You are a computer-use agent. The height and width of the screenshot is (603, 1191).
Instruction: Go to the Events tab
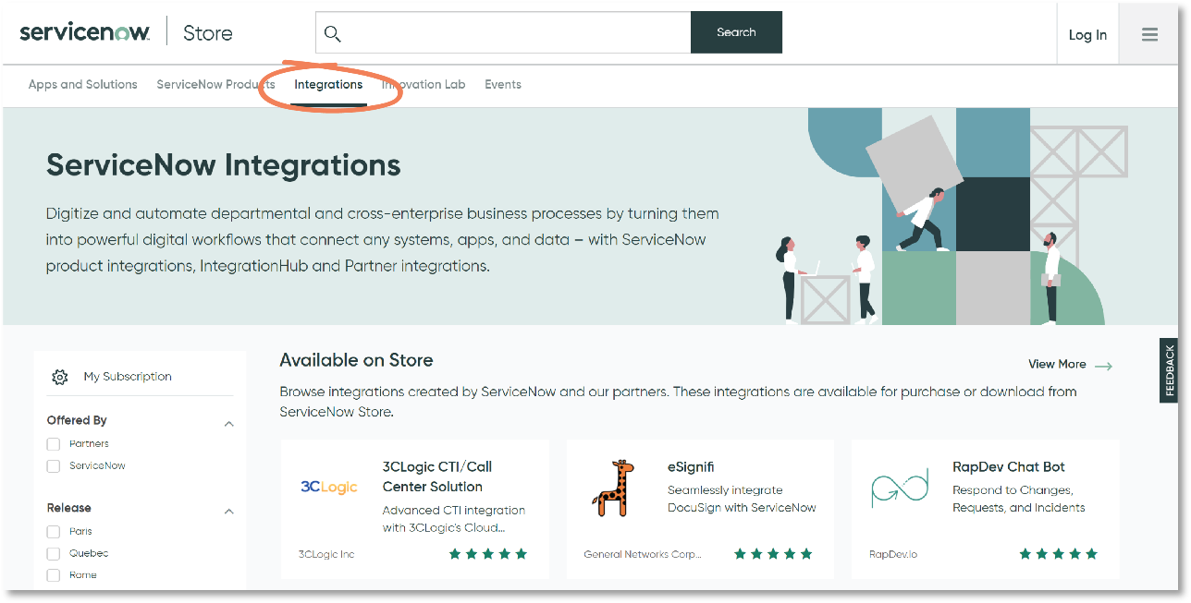pos(503,84)
